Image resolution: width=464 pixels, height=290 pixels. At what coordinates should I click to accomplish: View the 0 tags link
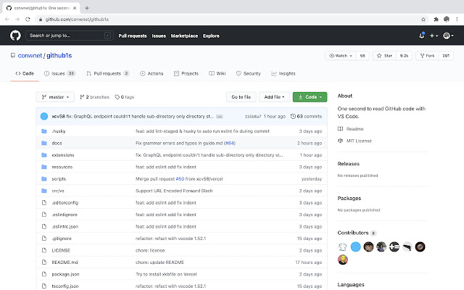click(125, 97)
